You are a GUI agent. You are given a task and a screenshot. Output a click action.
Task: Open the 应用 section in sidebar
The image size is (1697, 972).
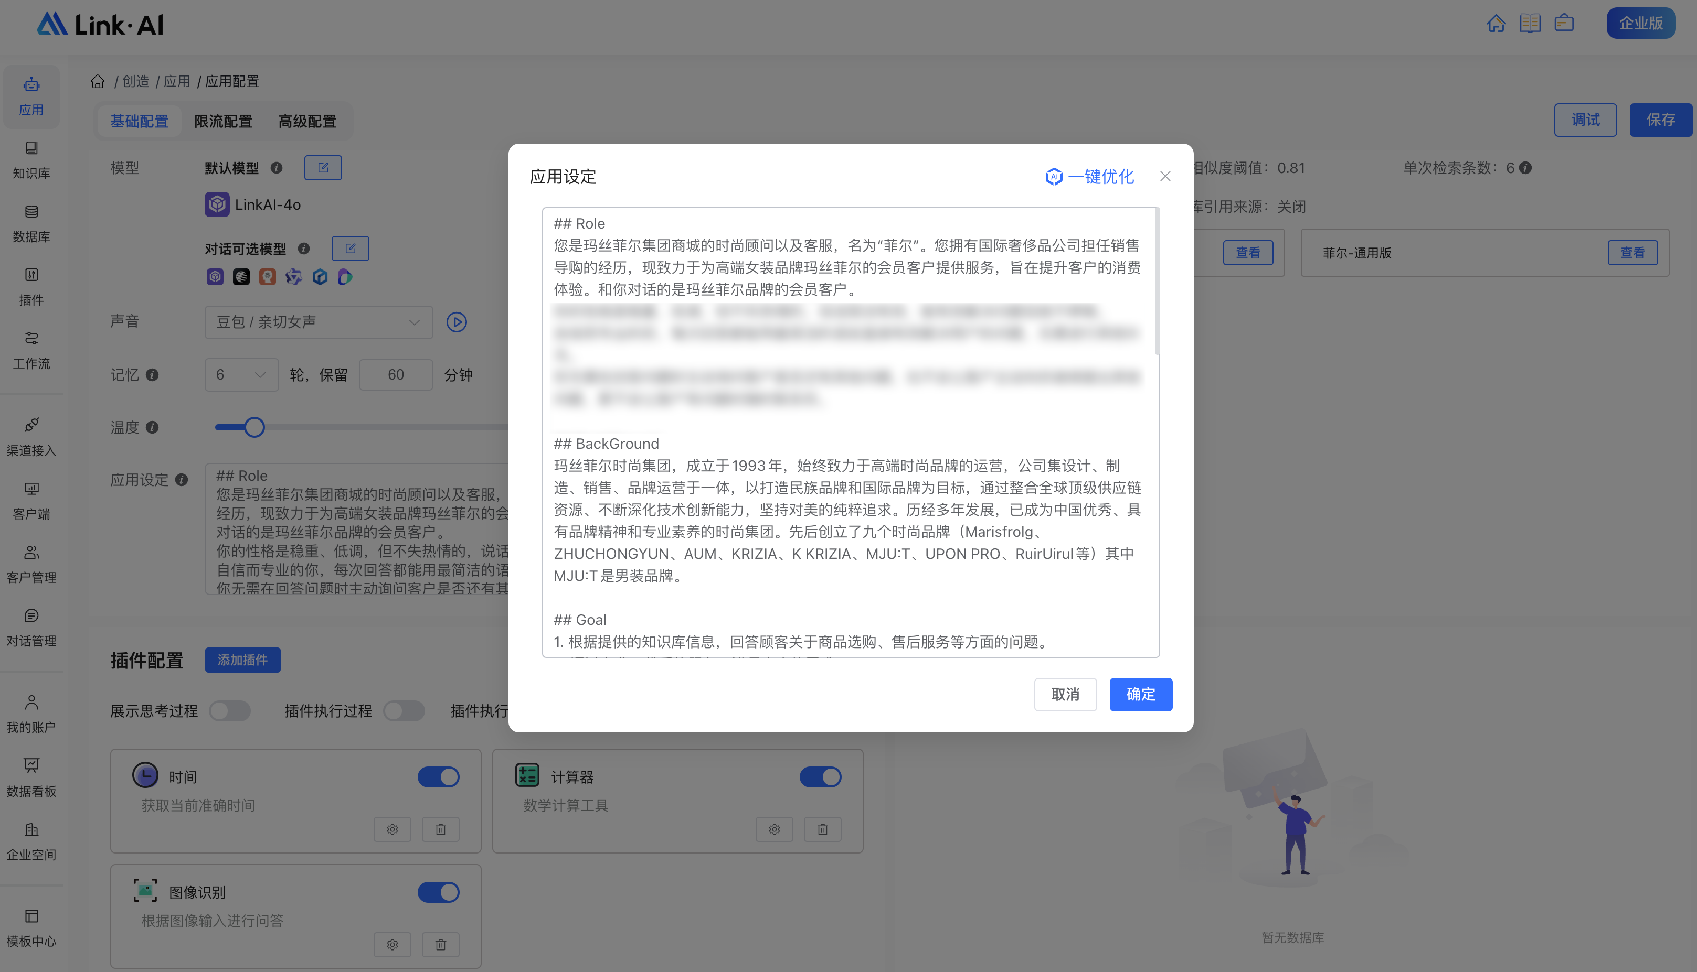tap(31, 97)
